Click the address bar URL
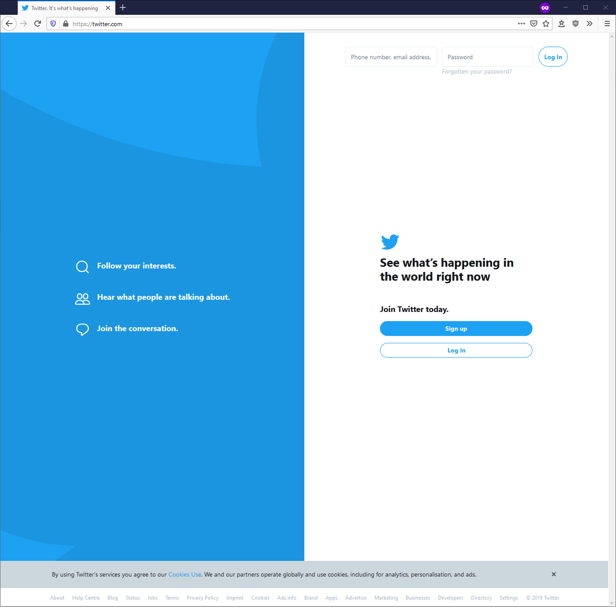This screenshot has width=616, height=607. pos(98,24)
